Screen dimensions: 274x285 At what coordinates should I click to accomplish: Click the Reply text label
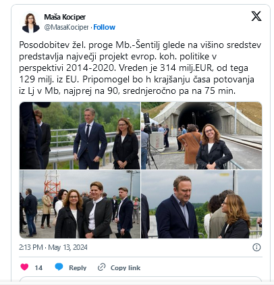point(78,267)
